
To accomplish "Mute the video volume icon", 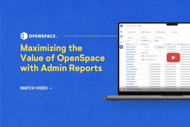I will point(129,90).
